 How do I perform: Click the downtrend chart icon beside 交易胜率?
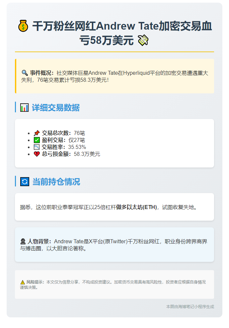(x=37, y=147)
